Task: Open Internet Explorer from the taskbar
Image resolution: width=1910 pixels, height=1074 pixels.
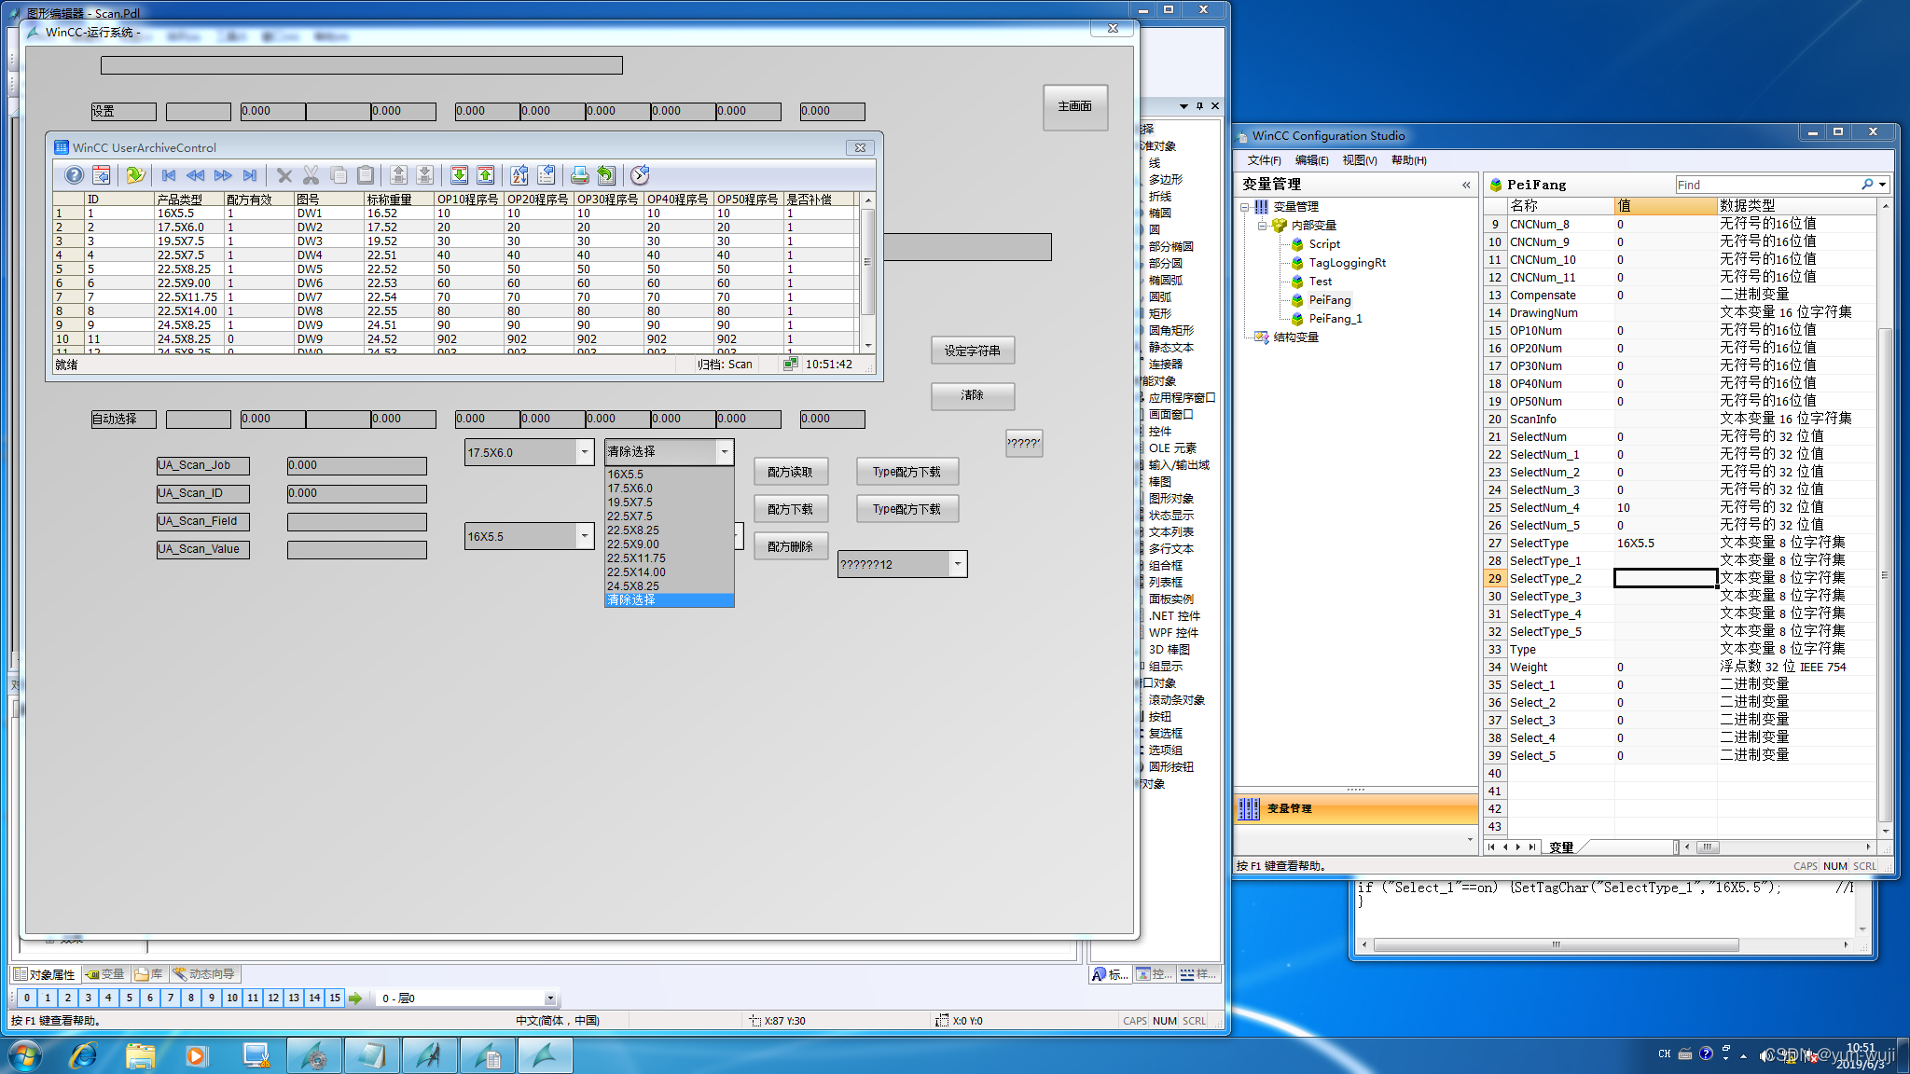Action: tap(84, 1055)
